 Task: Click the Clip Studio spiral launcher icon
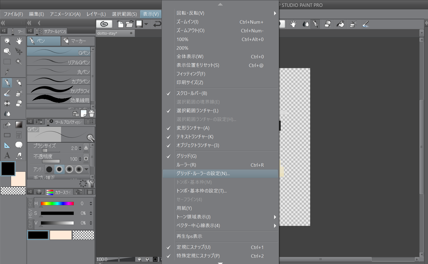coord(104,24)
